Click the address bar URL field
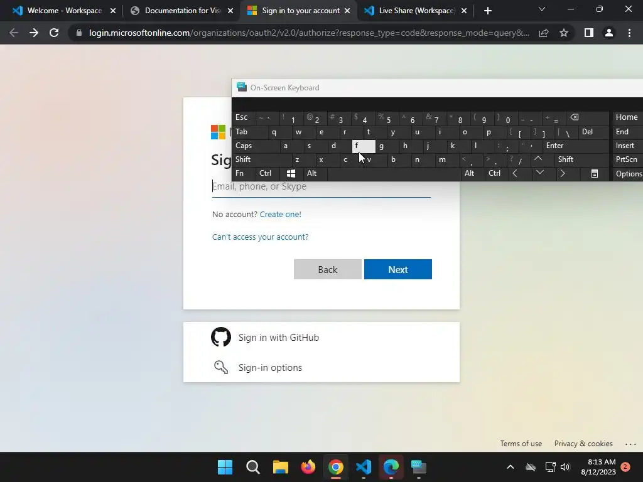This screenshot has width=643, height=482. [x=310, y=33]
